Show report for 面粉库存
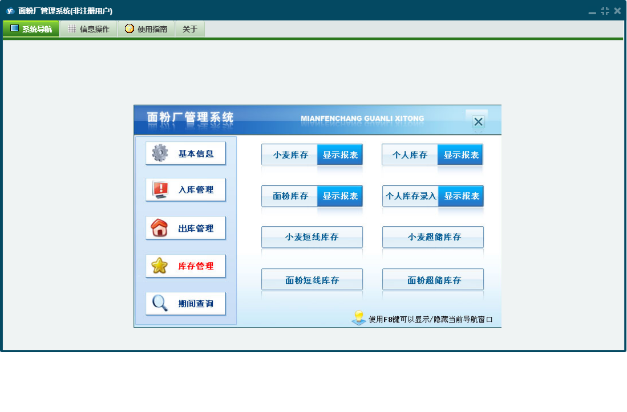 pos(340,196)
